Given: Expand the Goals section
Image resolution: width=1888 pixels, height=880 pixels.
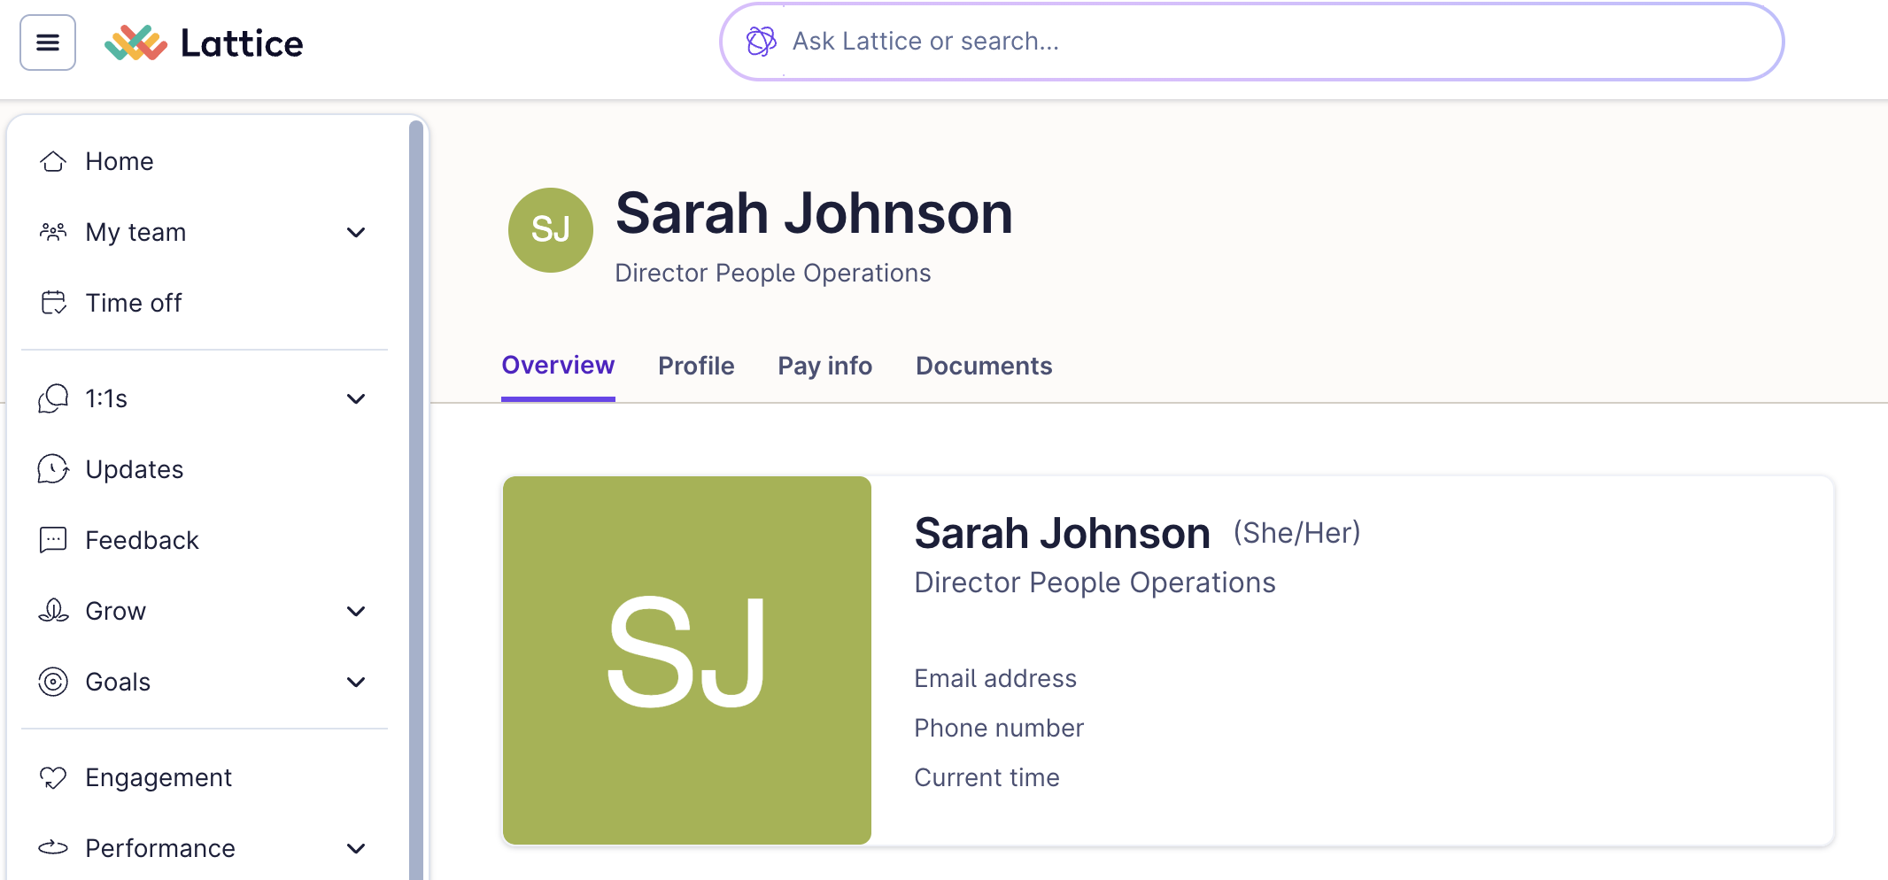Looking at the screenshot, I should [357, 682].
